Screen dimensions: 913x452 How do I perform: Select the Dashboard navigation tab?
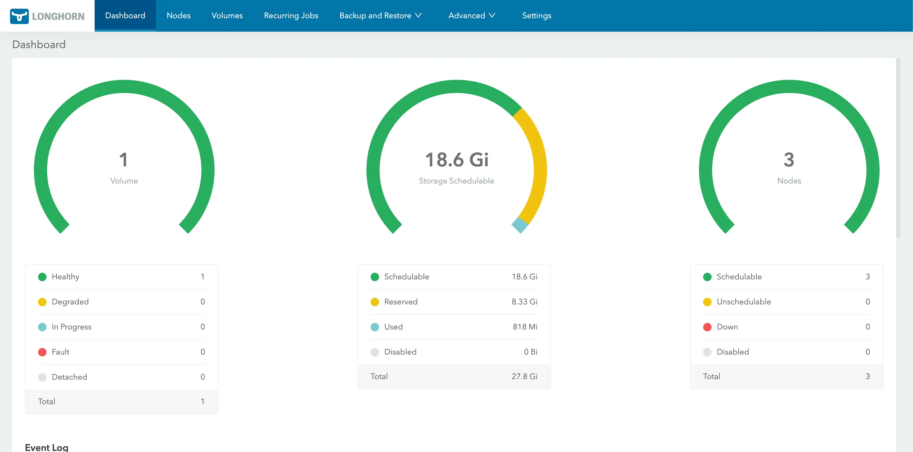point(125,16)
